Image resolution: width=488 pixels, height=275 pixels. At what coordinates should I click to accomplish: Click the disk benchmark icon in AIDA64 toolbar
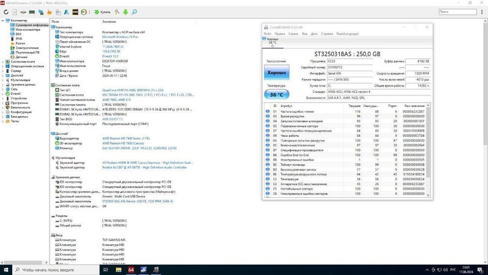[23, 12]
